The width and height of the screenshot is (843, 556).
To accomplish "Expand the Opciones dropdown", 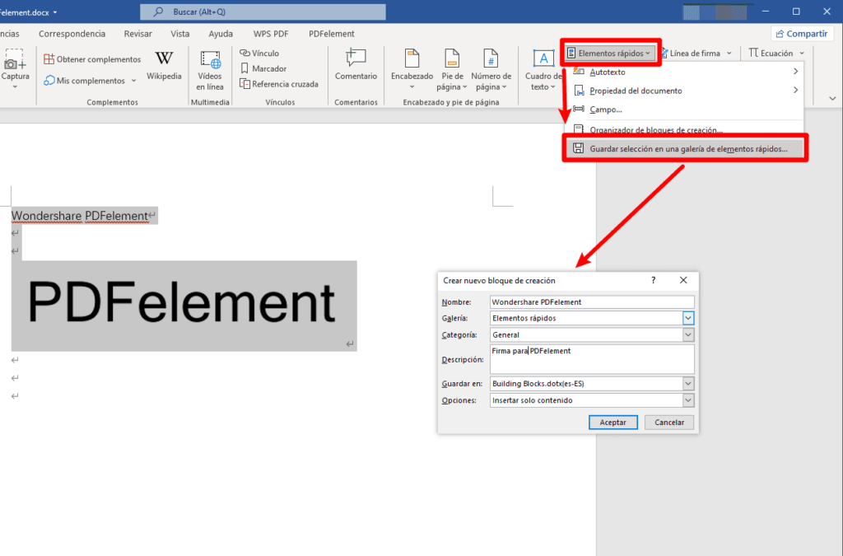I will (x=688, y=400).
